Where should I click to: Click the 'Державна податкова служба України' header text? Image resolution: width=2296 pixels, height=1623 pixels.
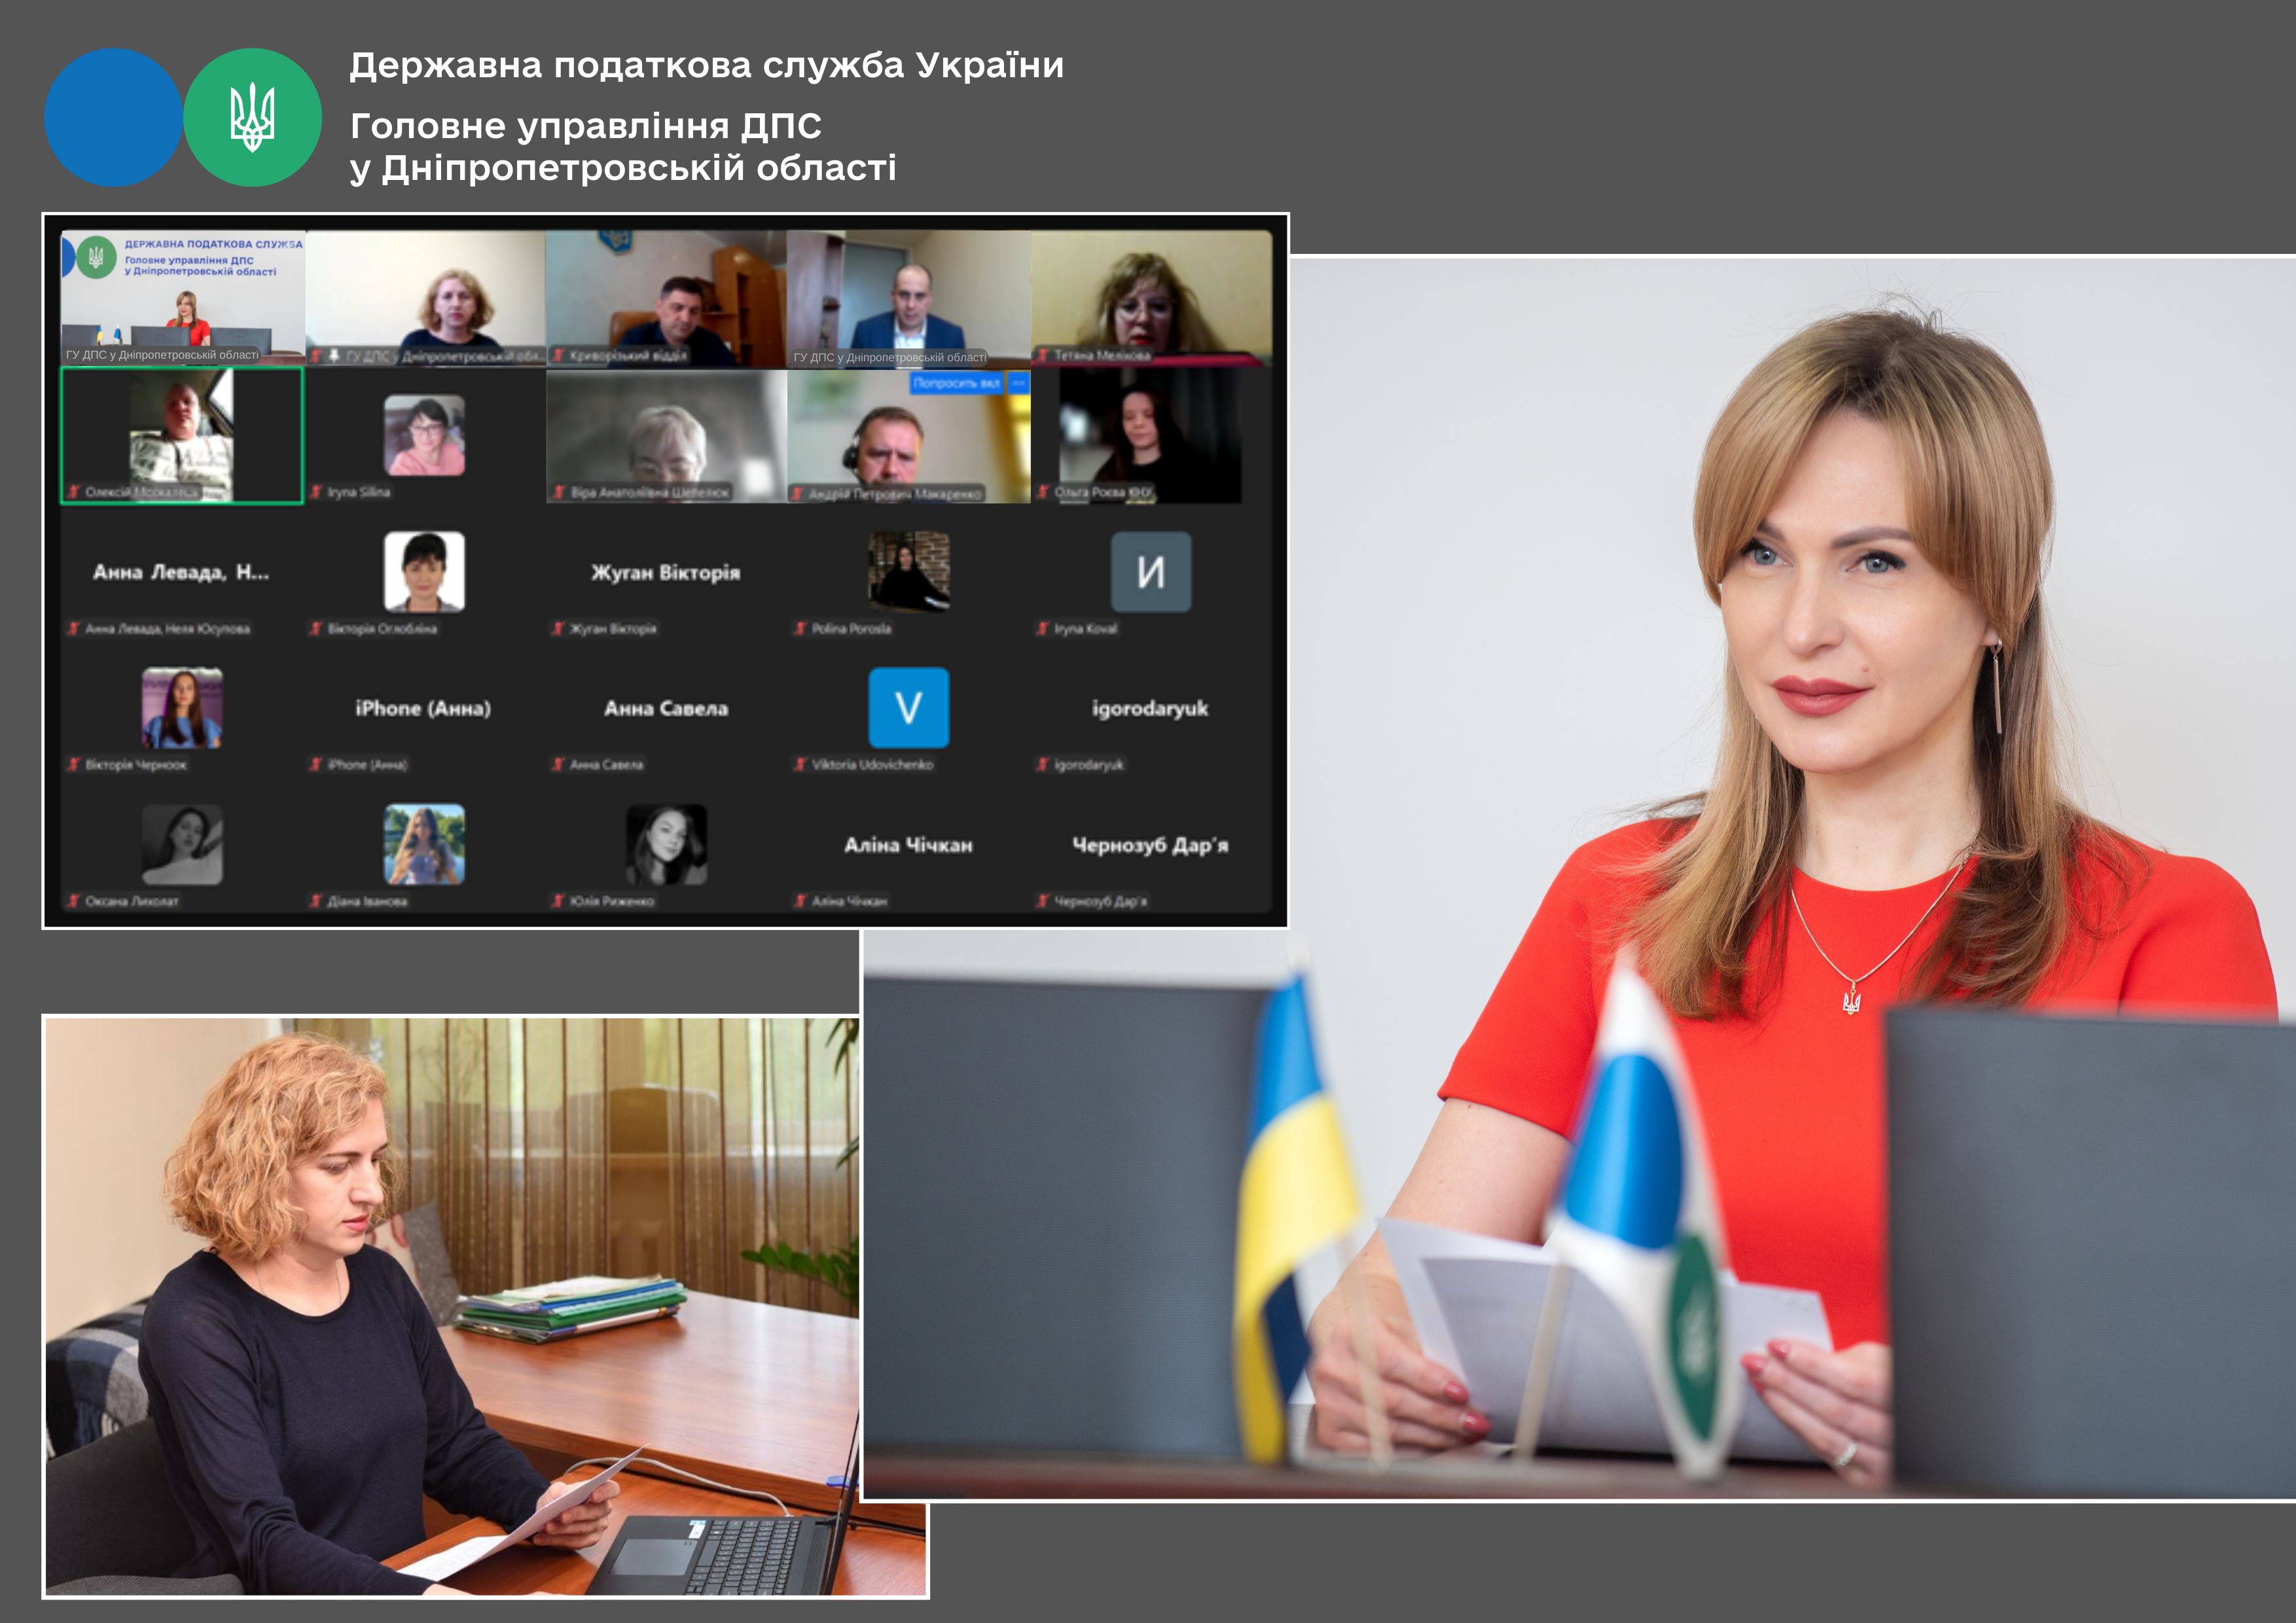pyautogui.click(x=706, y=66)
